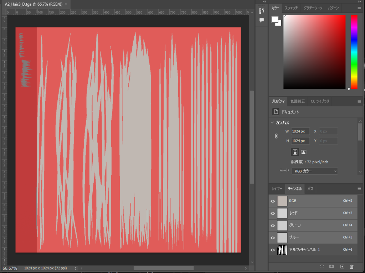The width and height of the screenshot is (365, 273).
Task: Delete current channel with trash icon
Action: [352, 267]
